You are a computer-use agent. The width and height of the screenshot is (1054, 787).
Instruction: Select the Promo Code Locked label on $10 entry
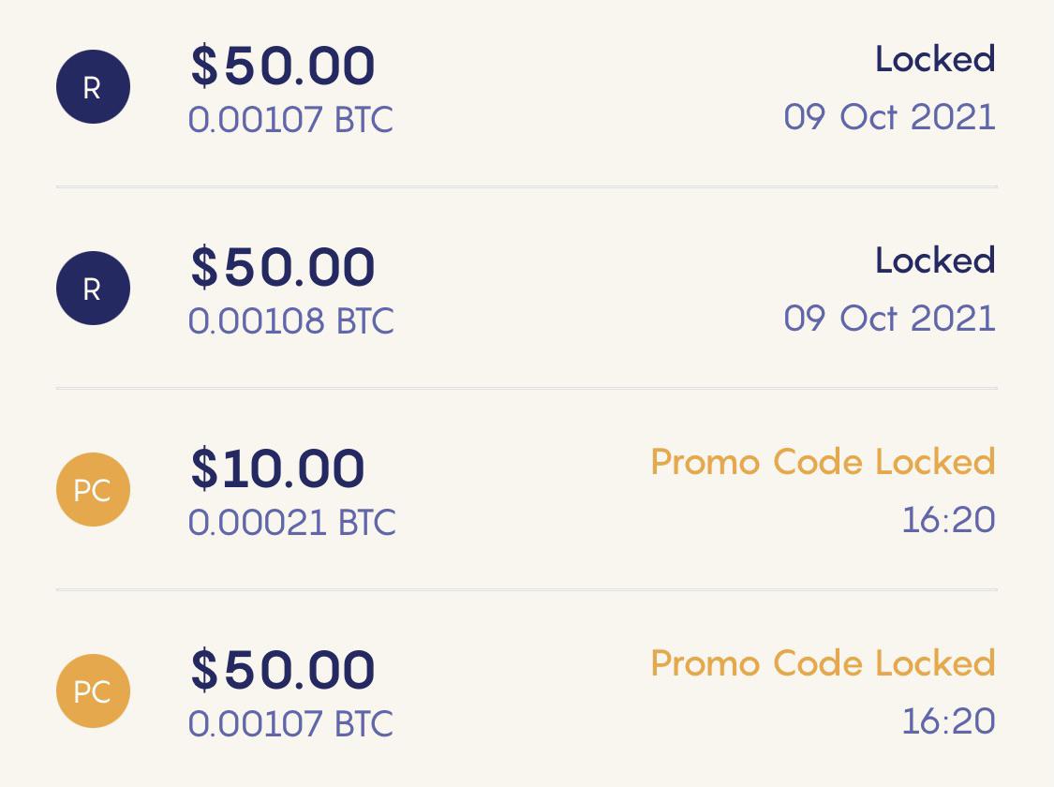tap(823, 461)
